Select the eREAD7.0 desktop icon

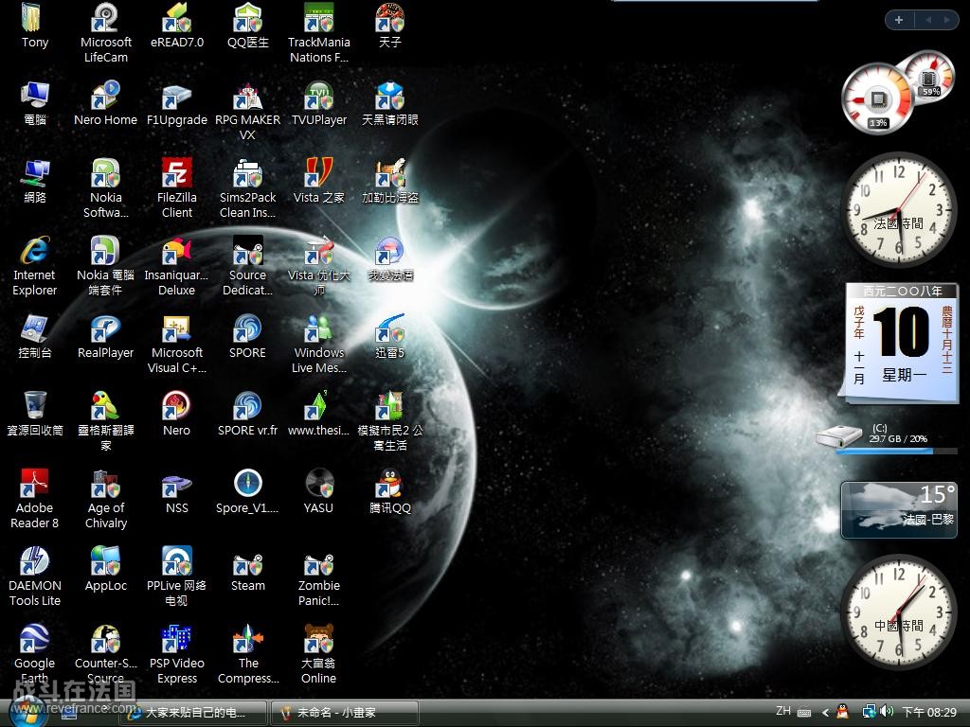click(177, 17)
